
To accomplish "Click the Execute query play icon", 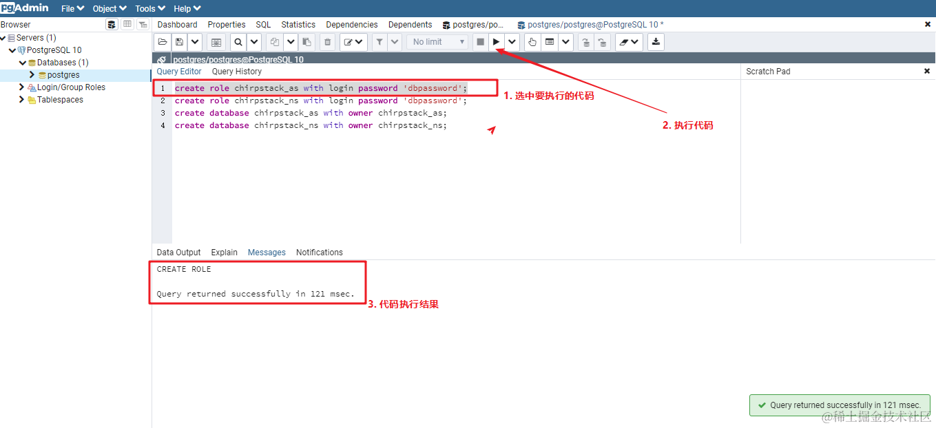I will coord(497,42).
